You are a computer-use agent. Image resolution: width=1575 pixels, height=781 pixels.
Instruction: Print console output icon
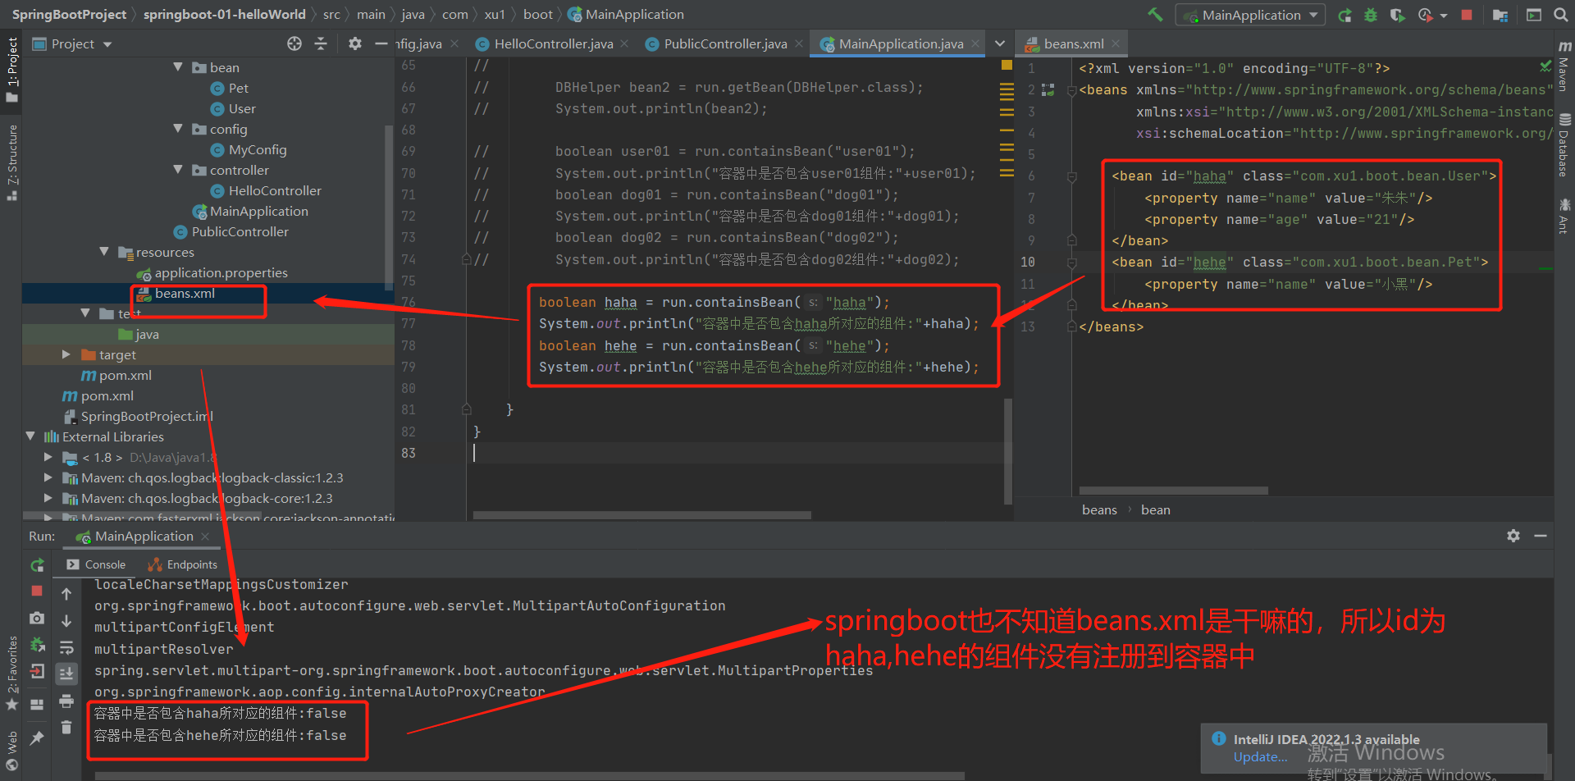[x=66, y=701]
